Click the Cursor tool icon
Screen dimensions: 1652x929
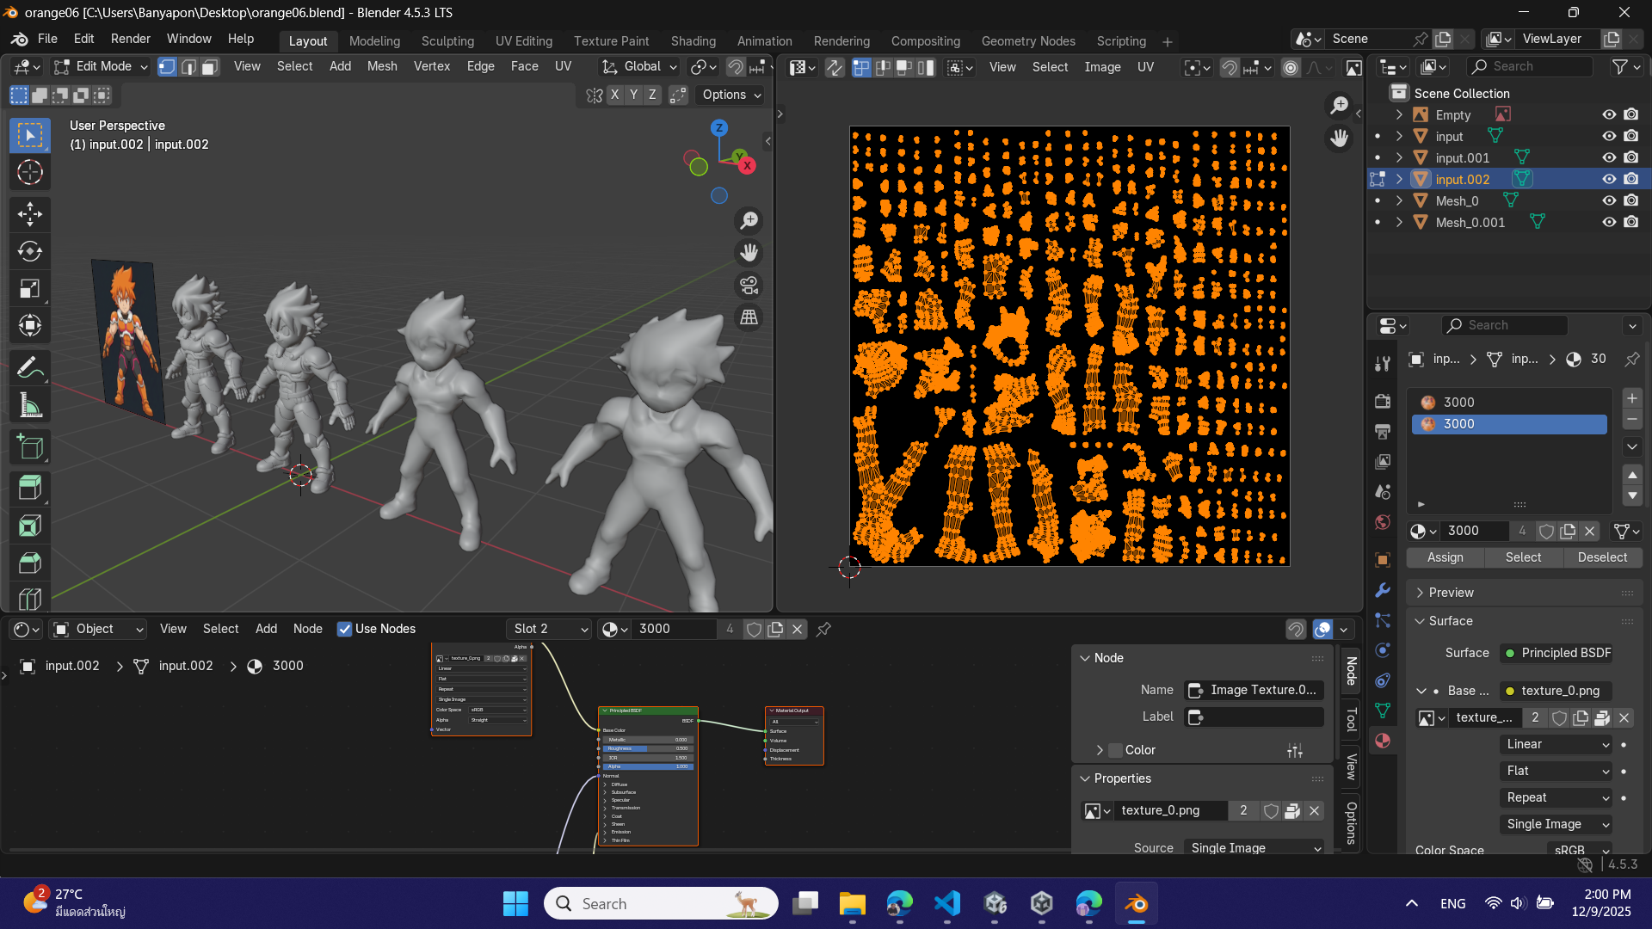30,173
